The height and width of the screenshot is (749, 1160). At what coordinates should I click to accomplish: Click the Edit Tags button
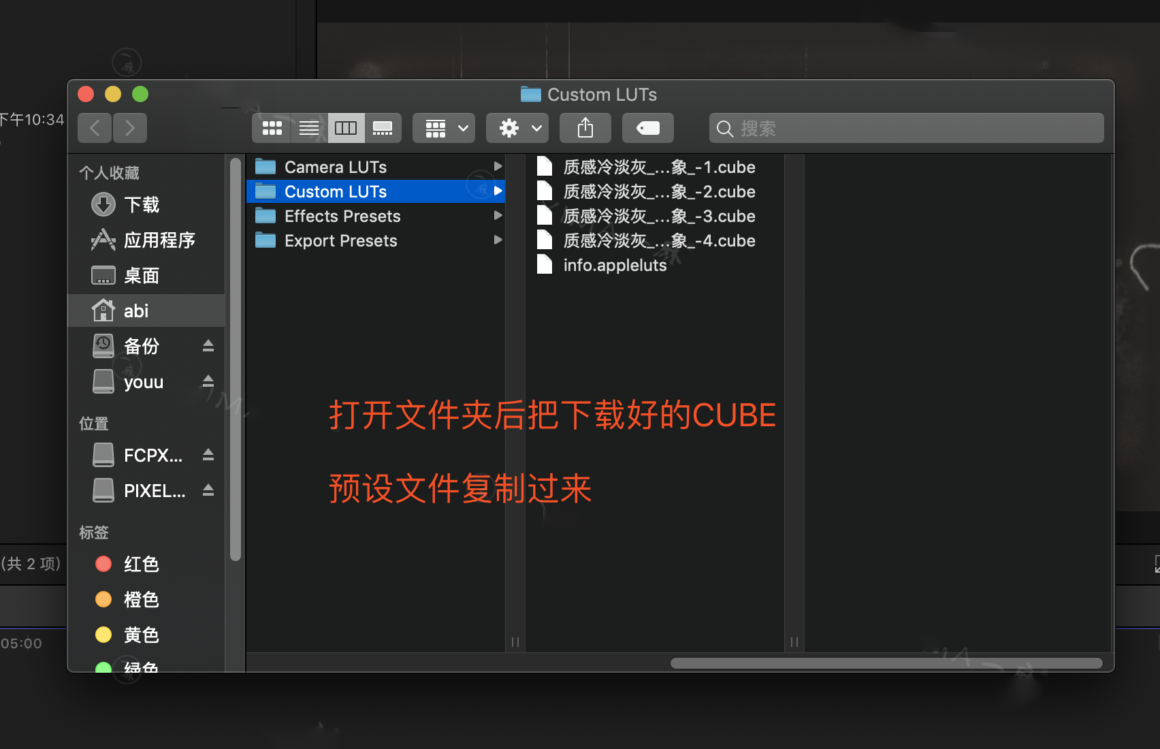click(648, 128)
